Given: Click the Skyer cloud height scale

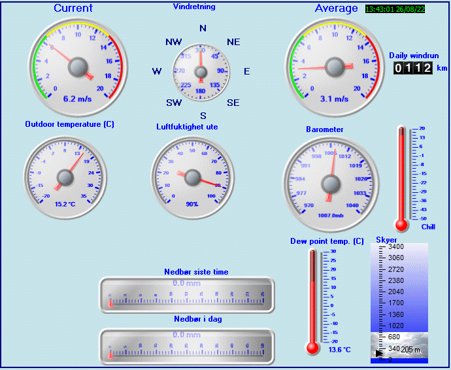Looking at the screenshot, I should click(399, 288).
